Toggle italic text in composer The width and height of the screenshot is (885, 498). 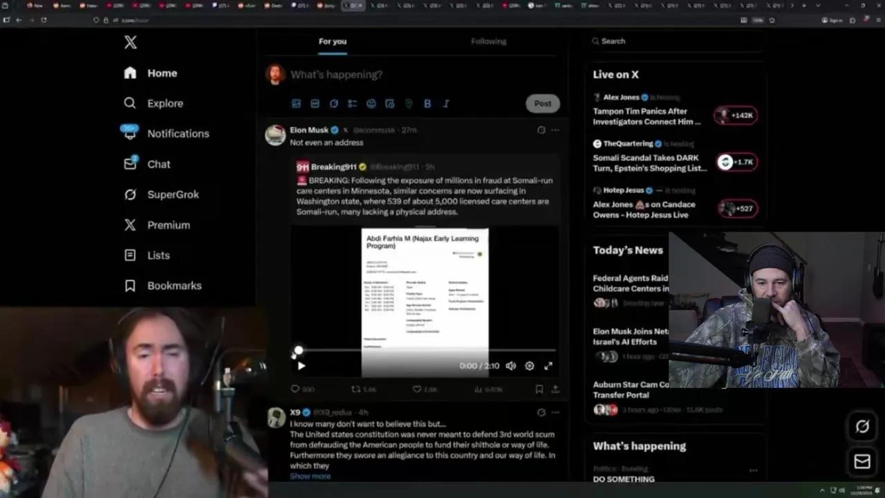[446, 104]
